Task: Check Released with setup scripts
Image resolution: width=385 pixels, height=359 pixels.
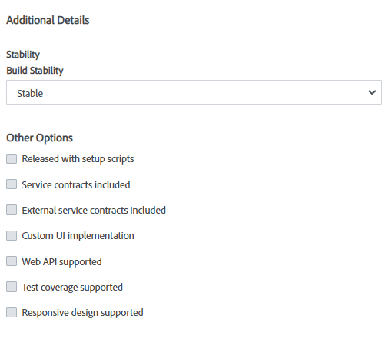Action: point(12,158)
